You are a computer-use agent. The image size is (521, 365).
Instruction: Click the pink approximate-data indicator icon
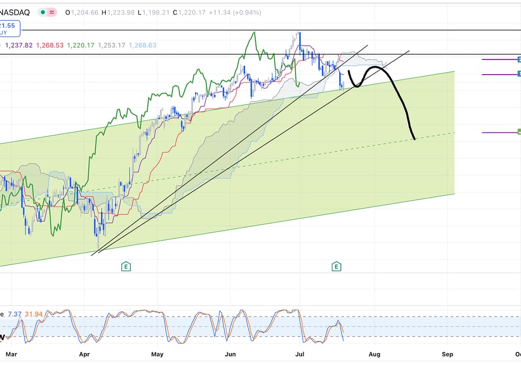click(x=52, y=12)
